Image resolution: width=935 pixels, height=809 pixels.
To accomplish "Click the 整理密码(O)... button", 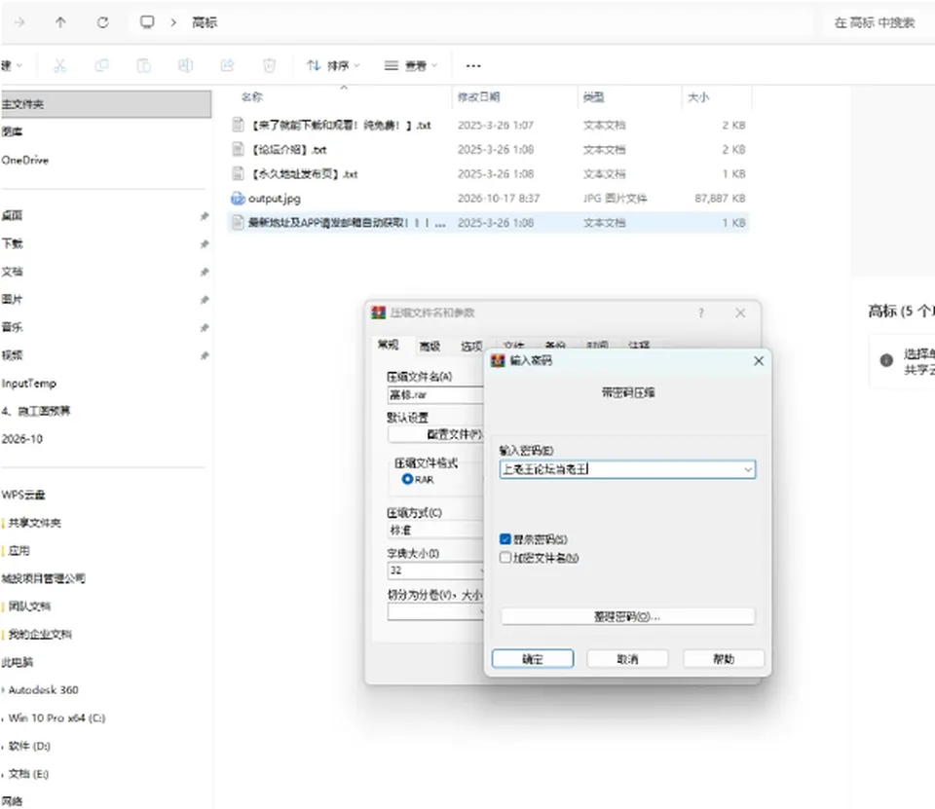I will click(628, 616).
